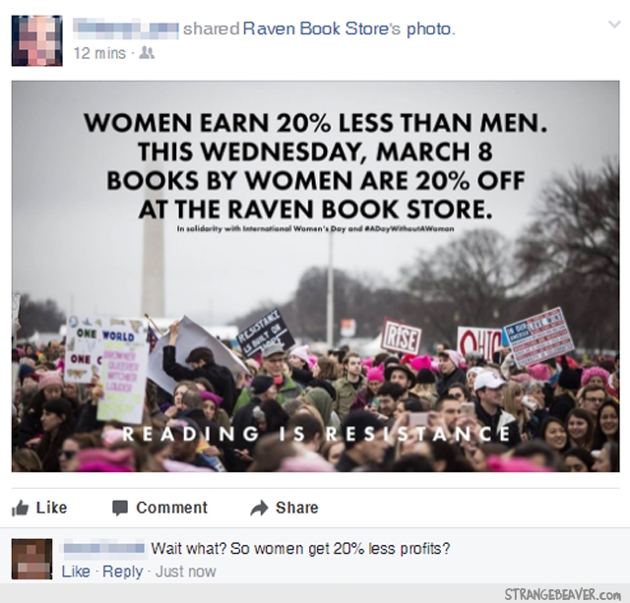
Task: Open the commenter's blurred profile picture
Action: pos(31,559)
